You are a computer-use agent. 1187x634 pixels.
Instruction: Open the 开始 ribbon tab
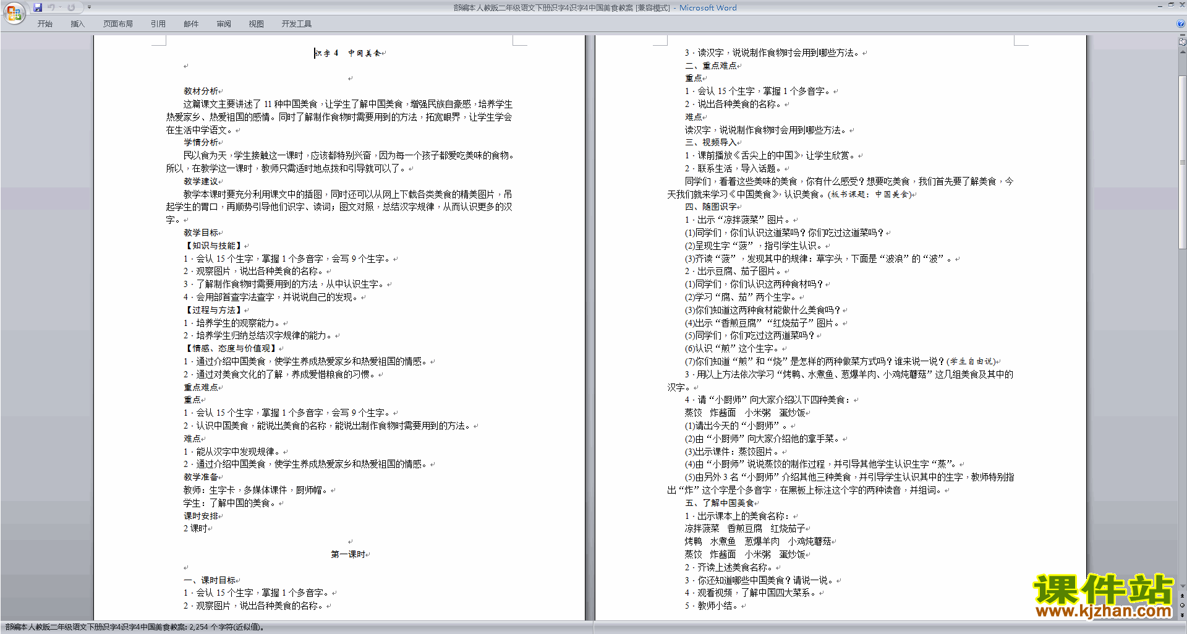pyautogui.click(x=45, y=24)
